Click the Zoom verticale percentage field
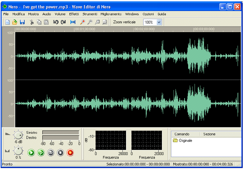The image size is (245, 169). coord(150,22)
